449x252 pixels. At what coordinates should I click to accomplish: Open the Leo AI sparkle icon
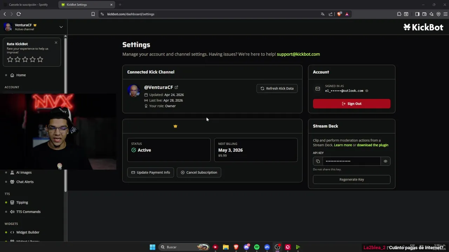pyautogui.click(x=431, y=14)
